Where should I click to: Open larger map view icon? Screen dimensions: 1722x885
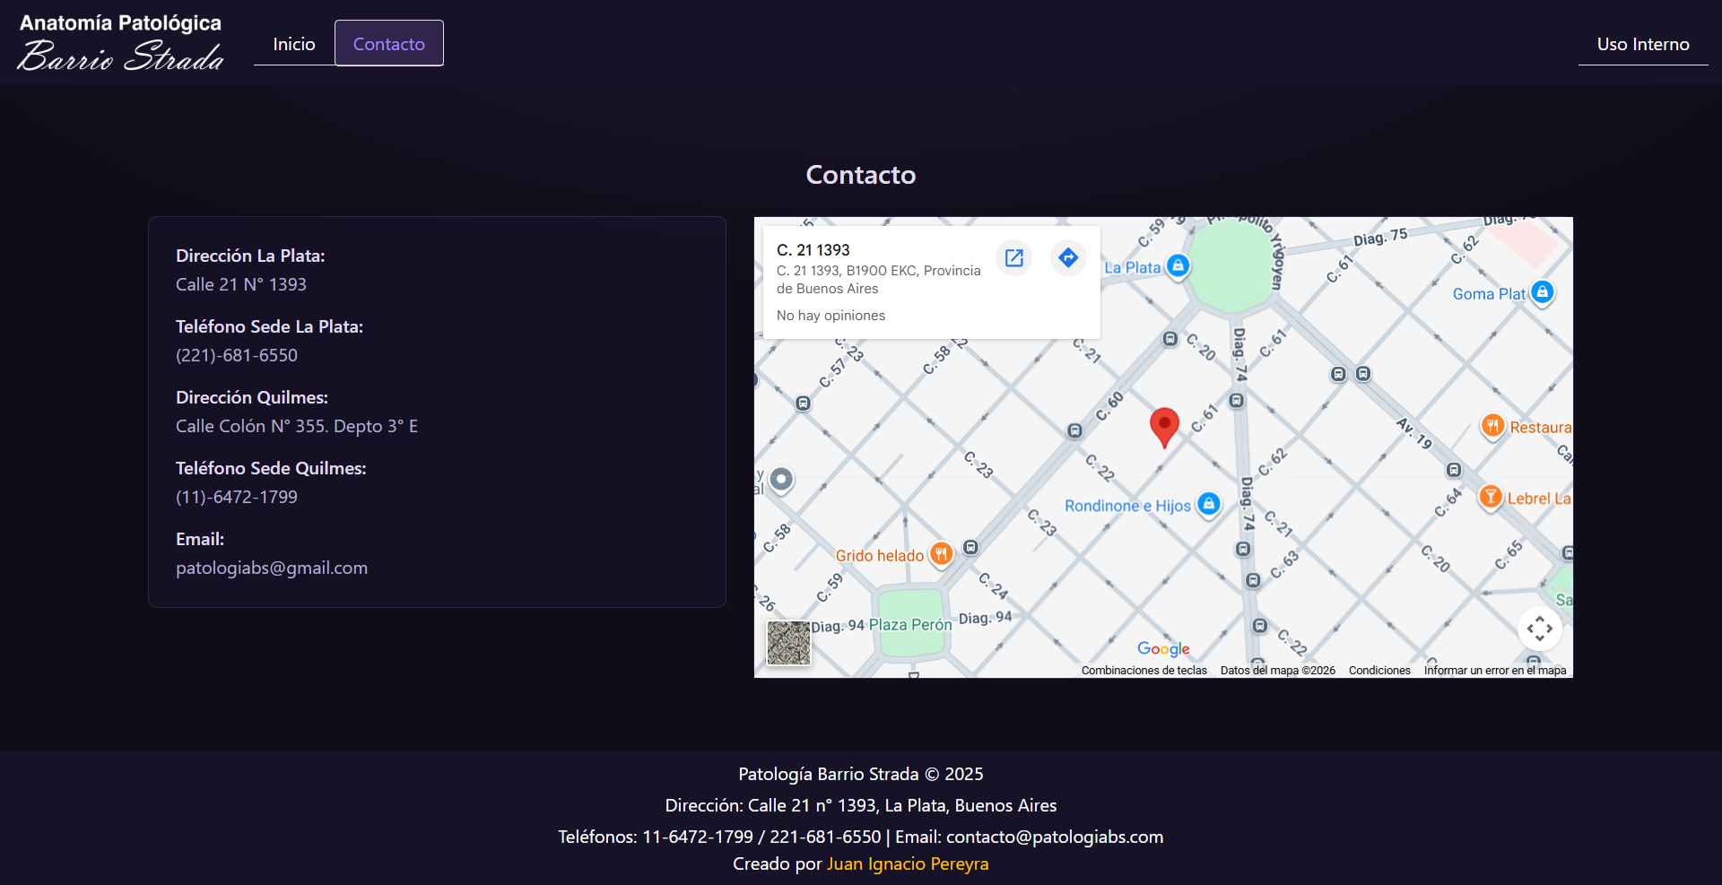click(x=1013, y=258)
